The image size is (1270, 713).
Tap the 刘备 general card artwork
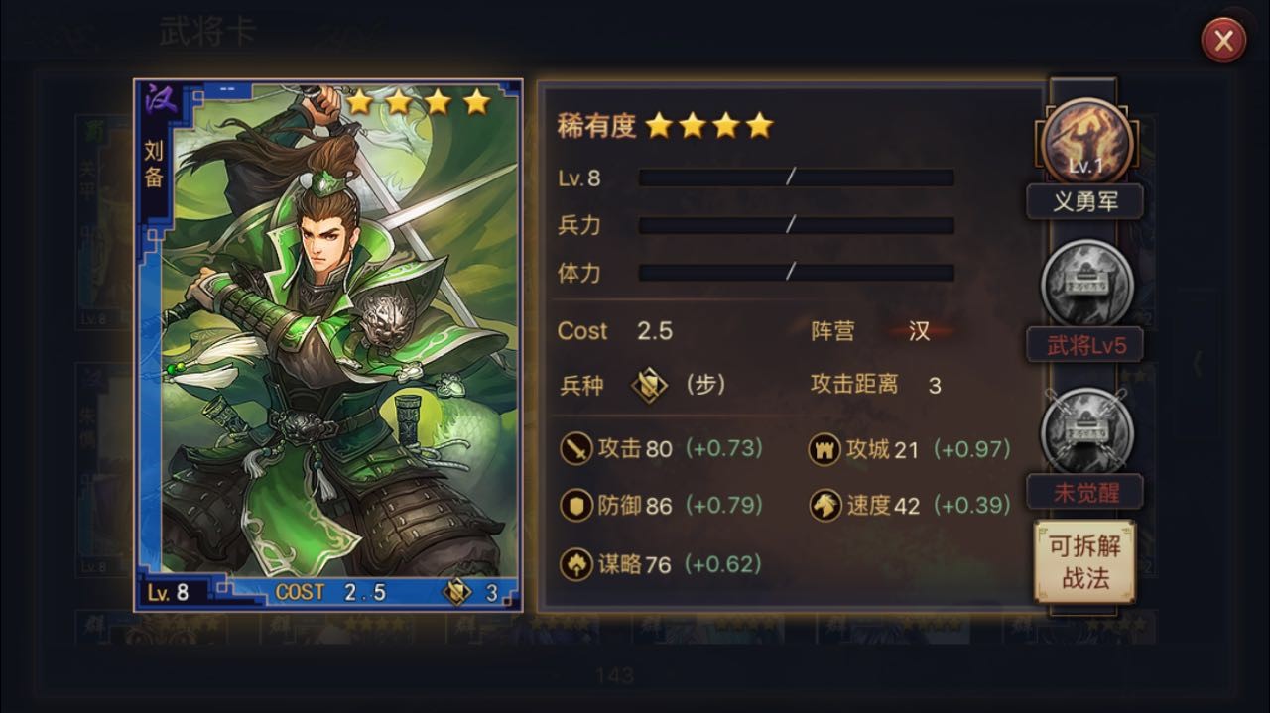tap(328, 345)
